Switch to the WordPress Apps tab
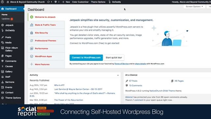Viewport: 211px width, 119px height. (x=46, y=57)
